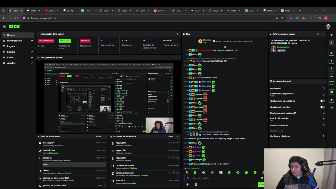Click the note page icon in right sidebar
The image size is (336, 189).
click(x=332, y=69)
